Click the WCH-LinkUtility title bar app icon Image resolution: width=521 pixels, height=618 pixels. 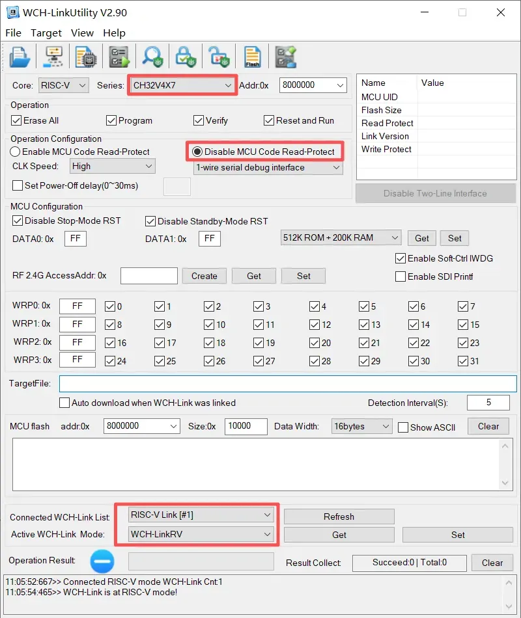12,12
